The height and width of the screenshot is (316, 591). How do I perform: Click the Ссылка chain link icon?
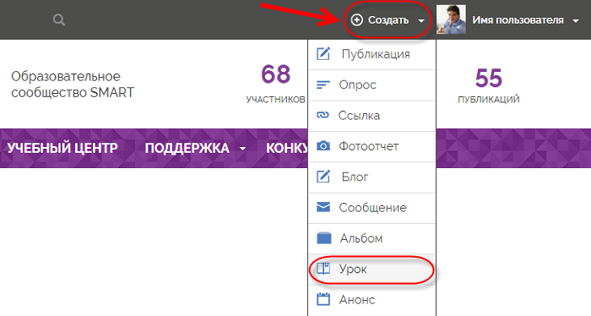(x=323, y=115)
